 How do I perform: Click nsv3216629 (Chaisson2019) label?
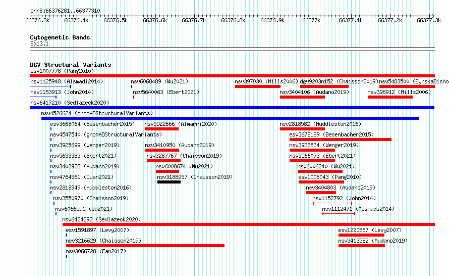pyautogui.click(x=103, y=241)
